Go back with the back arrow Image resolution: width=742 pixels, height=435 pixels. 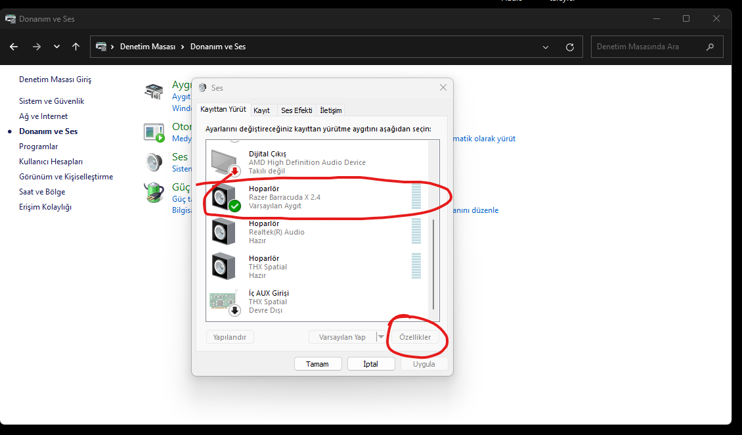[x=14, y=47]
